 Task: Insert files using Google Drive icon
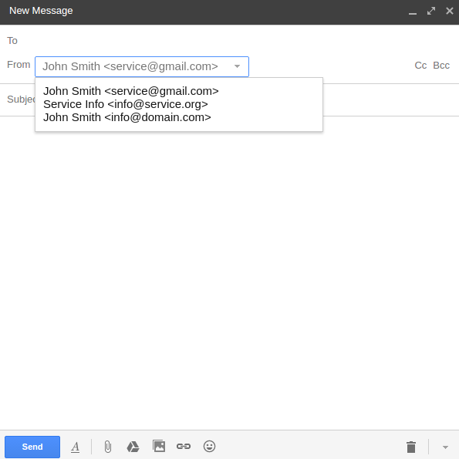(x=133, y=447)
